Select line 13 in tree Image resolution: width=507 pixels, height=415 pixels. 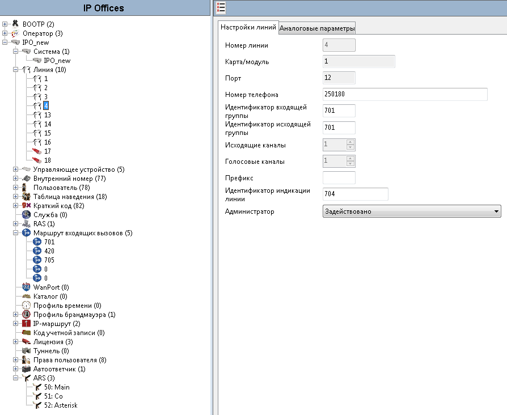click(48, 115)
